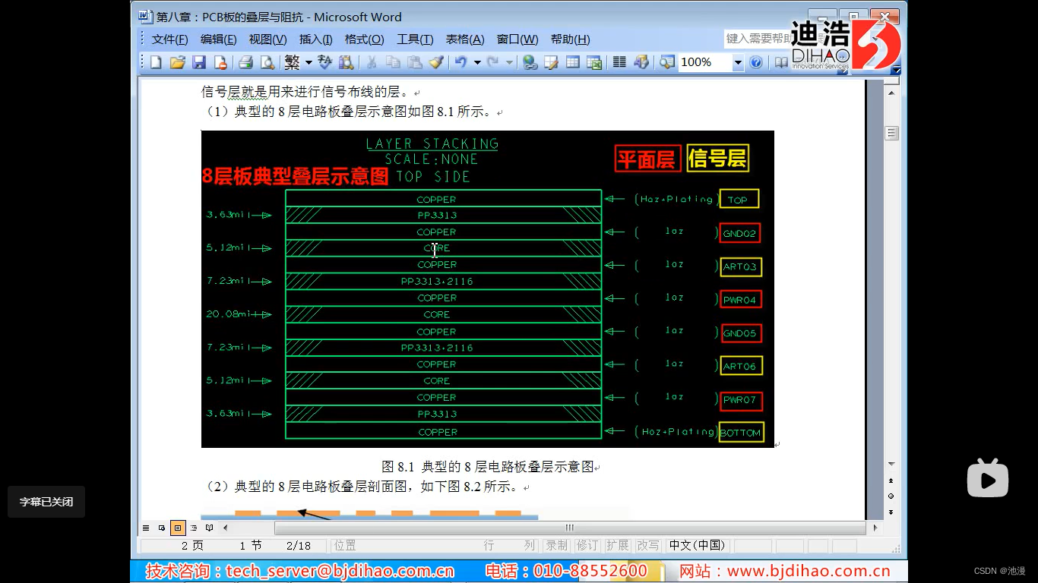This screenshot has width=1038, height=583.
Task: Click the Drawing toolbar icon
Action: pos(641,62)
